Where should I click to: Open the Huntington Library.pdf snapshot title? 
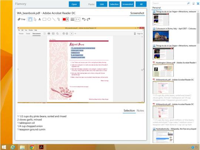[x=176, y=63]
